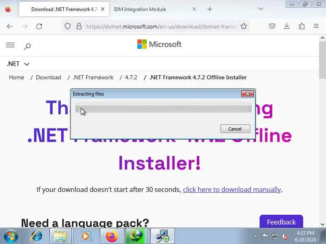Close the Extracting files dialog
The image size is (326, 244).
pyautogui.click(x=247, y=94)
